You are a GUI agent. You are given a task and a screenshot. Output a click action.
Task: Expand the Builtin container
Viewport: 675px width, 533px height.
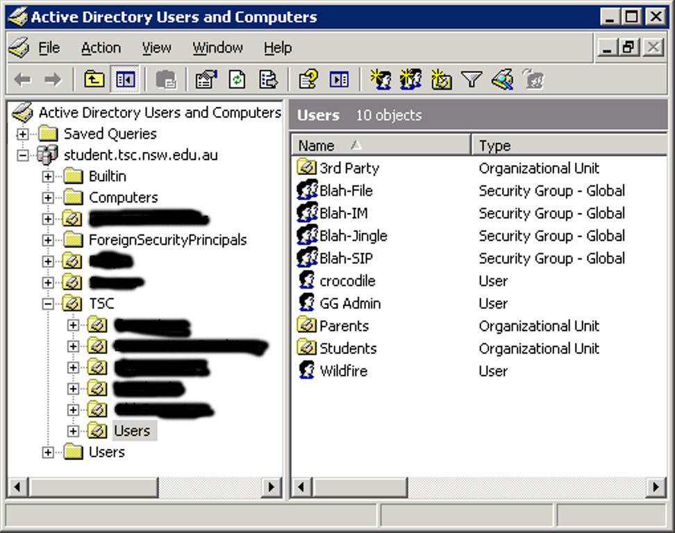48,176
